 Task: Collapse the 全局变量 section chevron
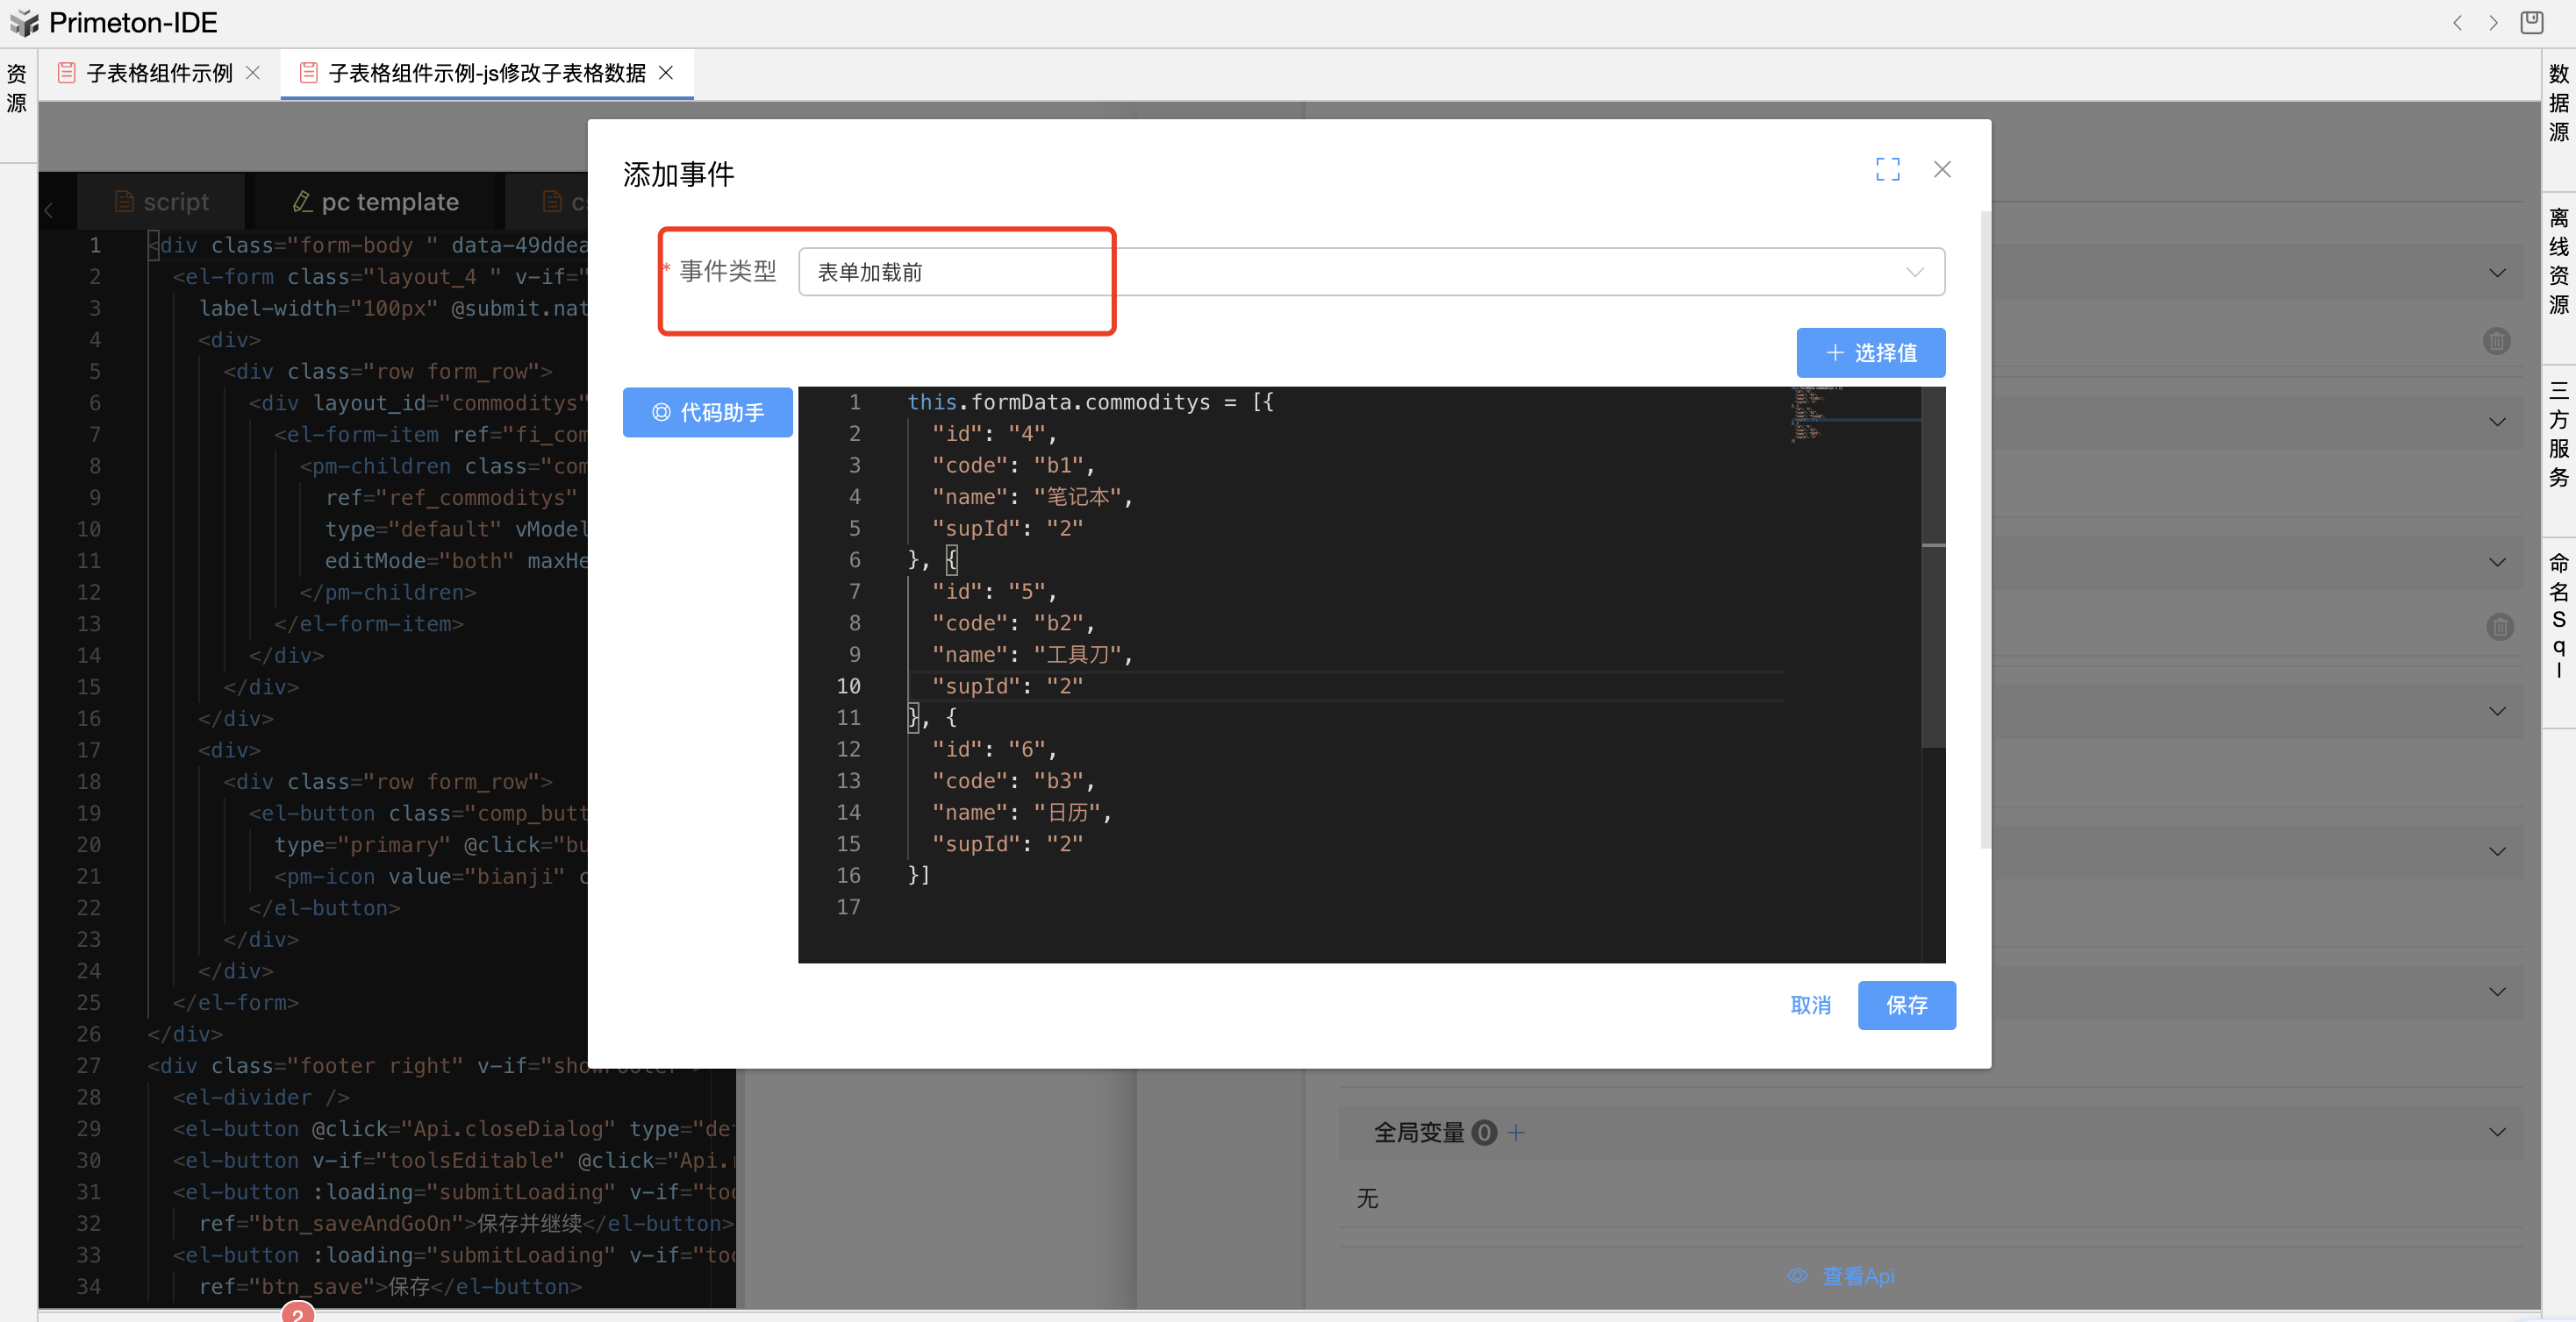click(x=2496, y=1132)
